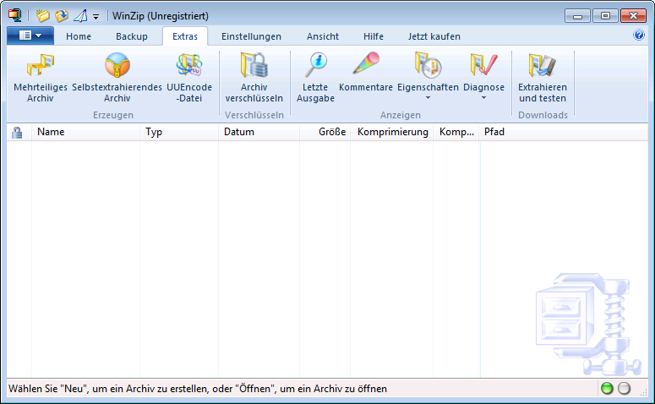Click the Jetzt kaufen tab
The image size is (655, 404).
click(434, 36)
